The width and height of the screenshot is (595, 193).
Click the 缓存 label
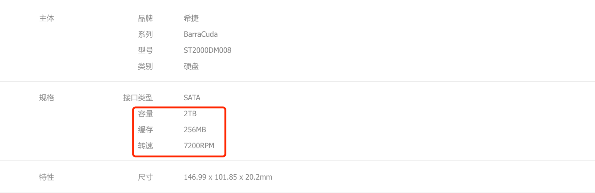coord(145,130)
